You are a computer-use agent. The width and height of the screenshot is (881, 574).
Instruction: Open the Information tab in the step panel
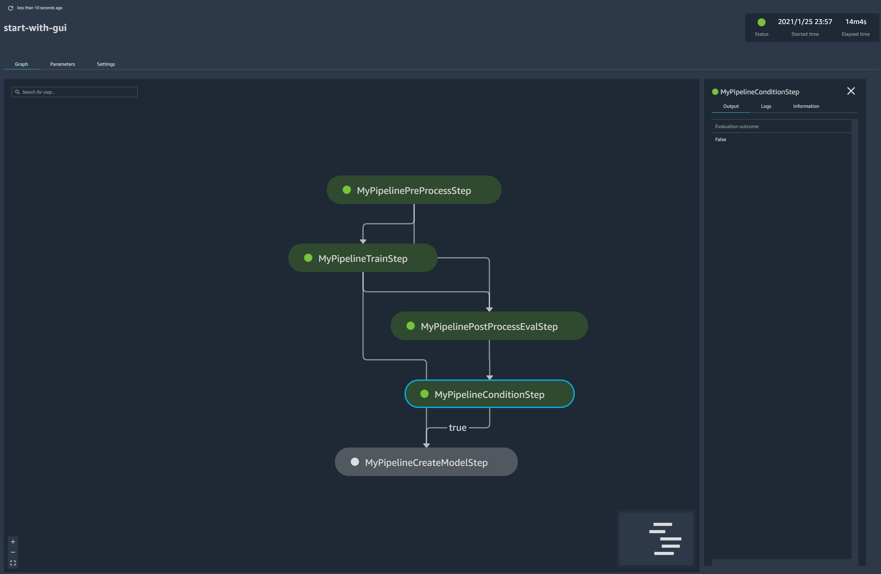pos(806,106)
